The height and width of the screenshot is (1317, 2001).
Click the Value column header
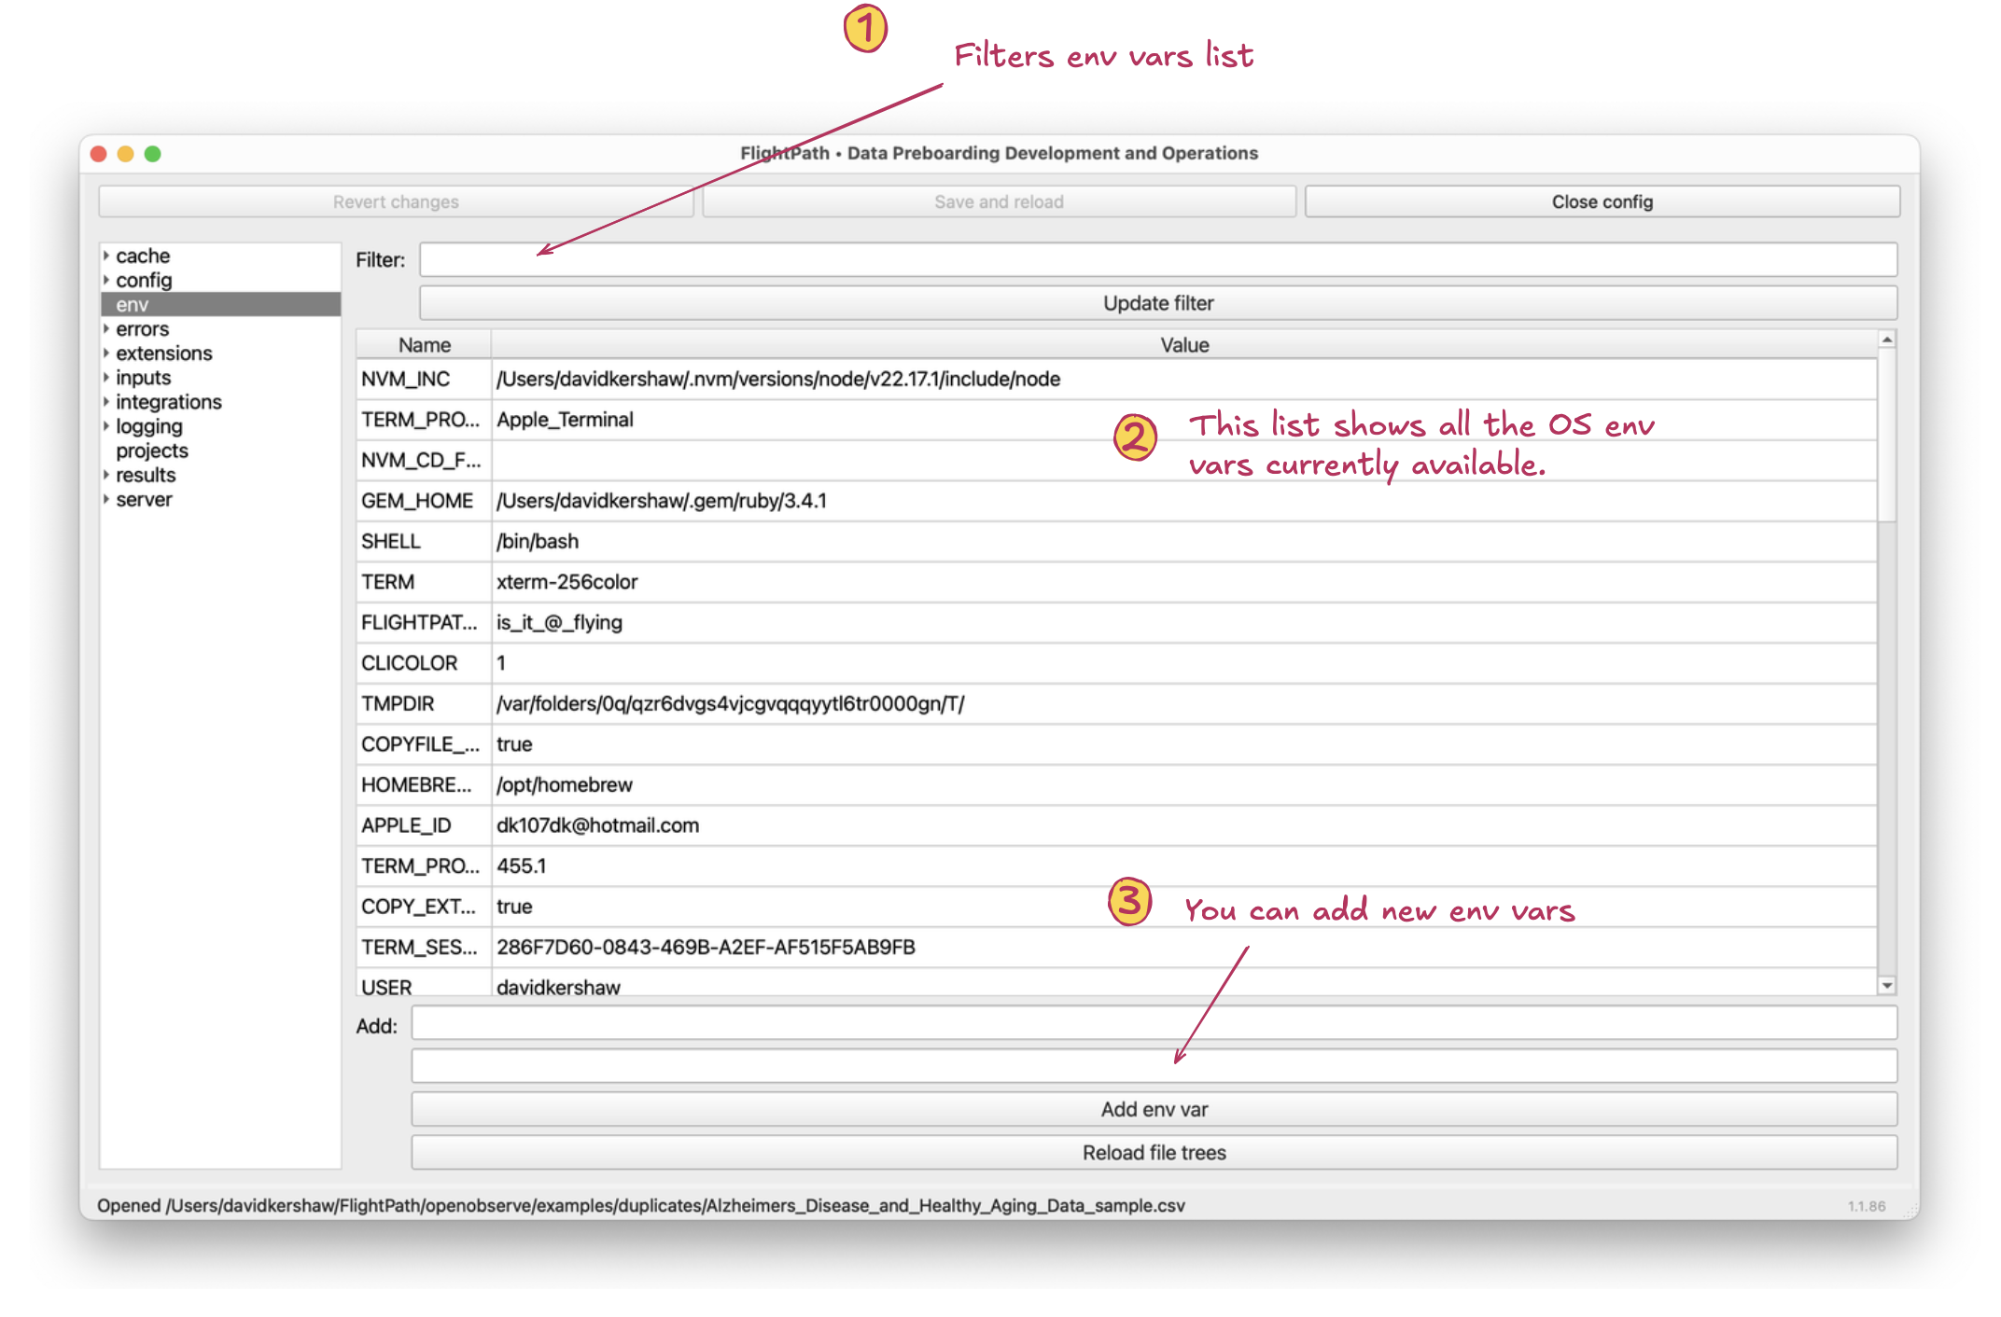(1183, 345)
